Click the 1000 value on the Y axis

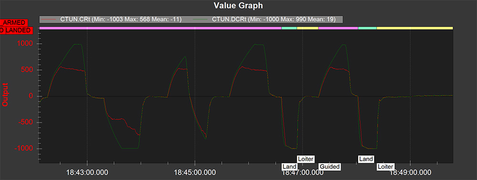pyautogui.click(x=26, y=44)
